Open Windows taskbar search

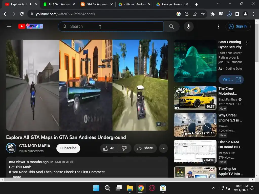pyautogui.click(x=107, y=188)
